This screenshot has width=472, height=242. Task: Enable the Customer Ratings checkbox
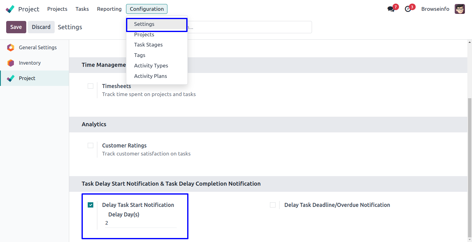coord(91,145)
